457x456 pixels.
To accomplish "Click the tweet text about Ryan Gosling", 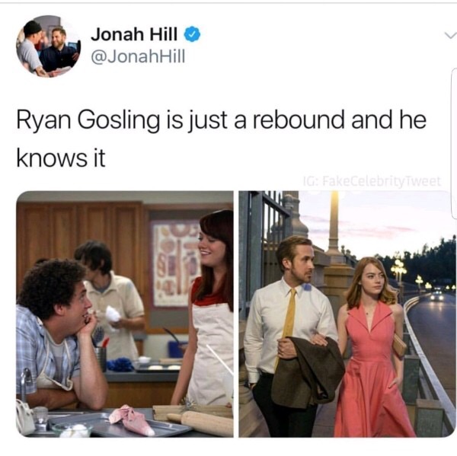I will (221, 139).
